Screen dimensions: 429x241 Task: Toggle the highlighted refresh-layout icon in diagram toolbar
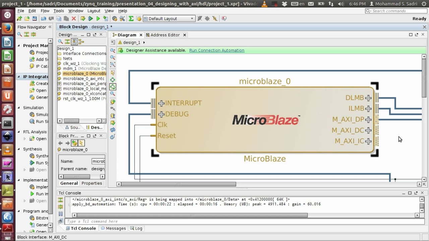(x=113, y=87)
